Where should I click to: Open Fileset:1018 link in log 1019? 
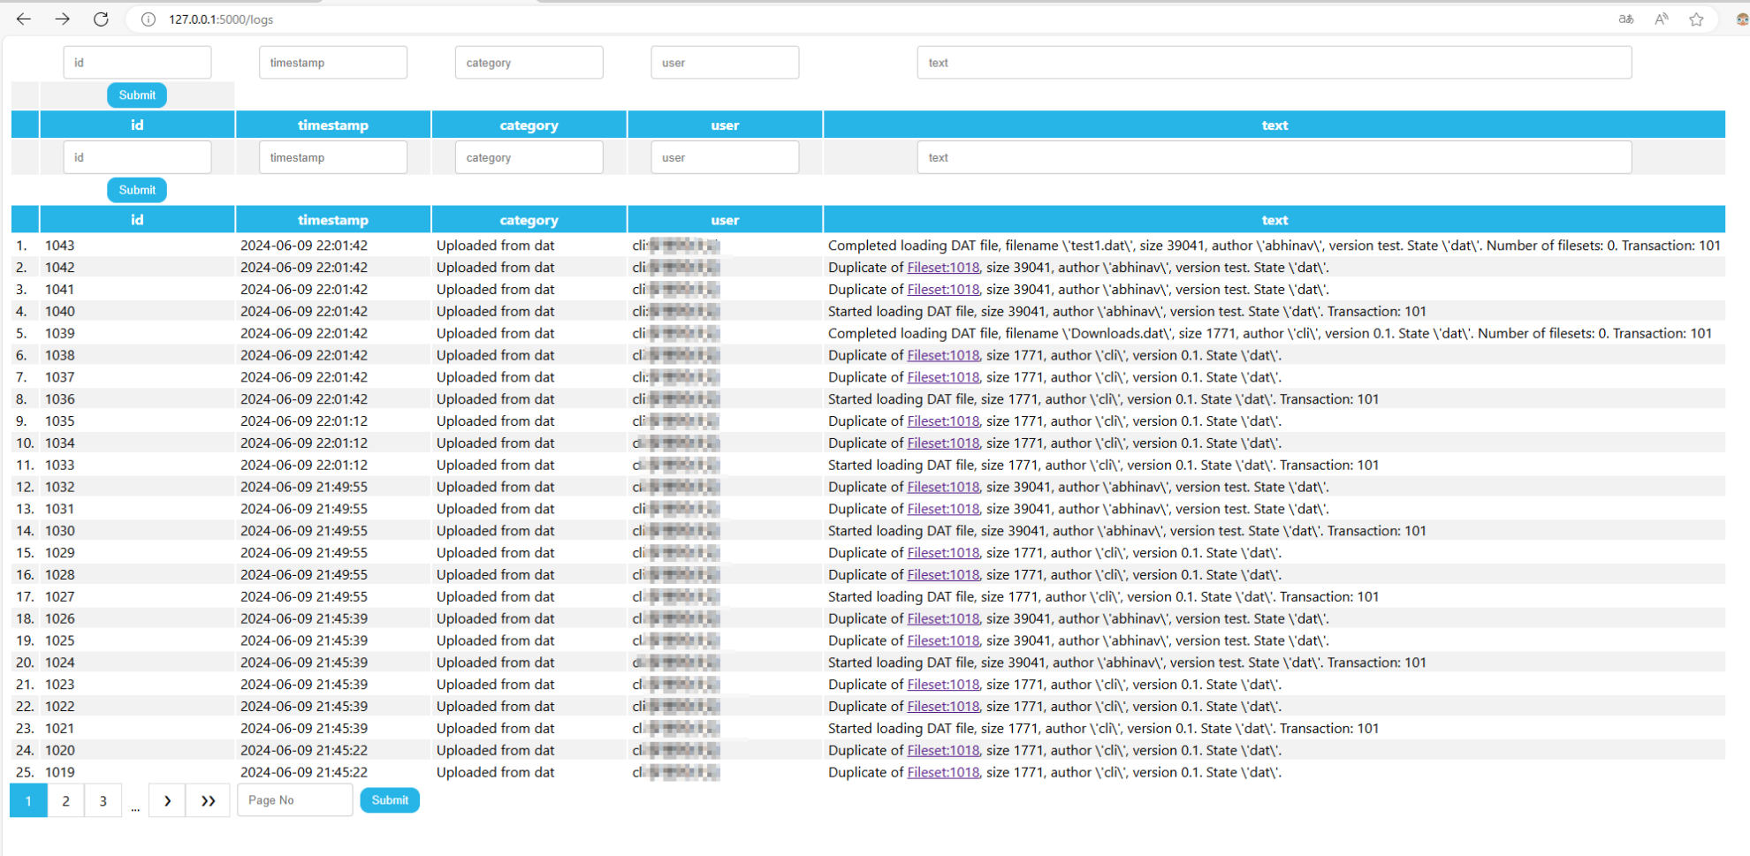pyautogui.click(x=942, y=772)
